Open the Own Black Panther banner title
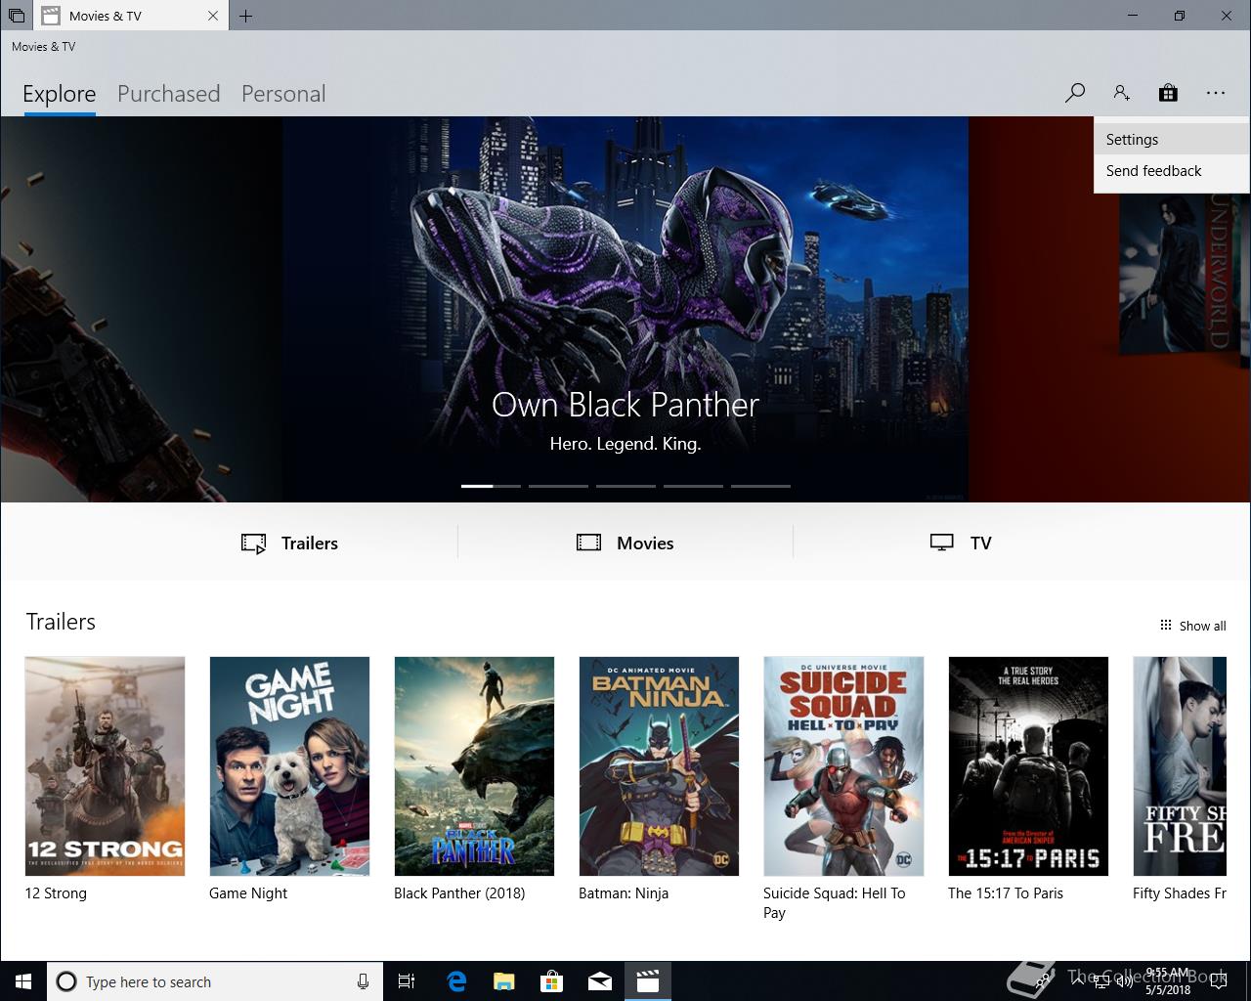Viewport: 1251px width, 1001px height. tap(625, 405)
